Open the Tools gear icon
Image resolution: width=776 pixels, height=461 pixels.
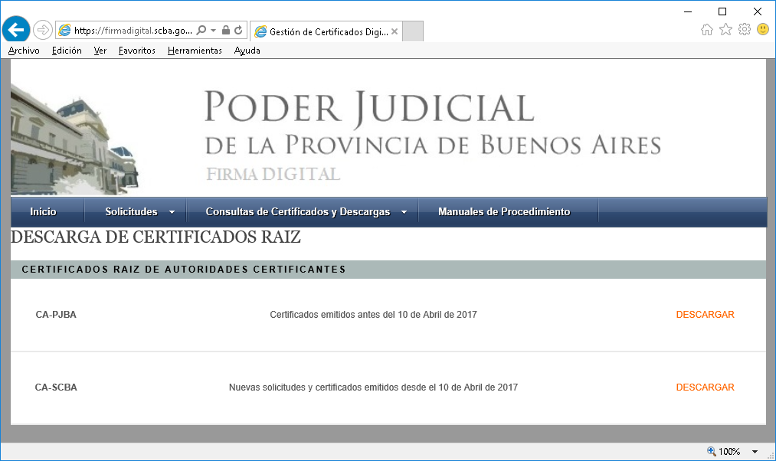pyautogui.click(x=744, y=30)
